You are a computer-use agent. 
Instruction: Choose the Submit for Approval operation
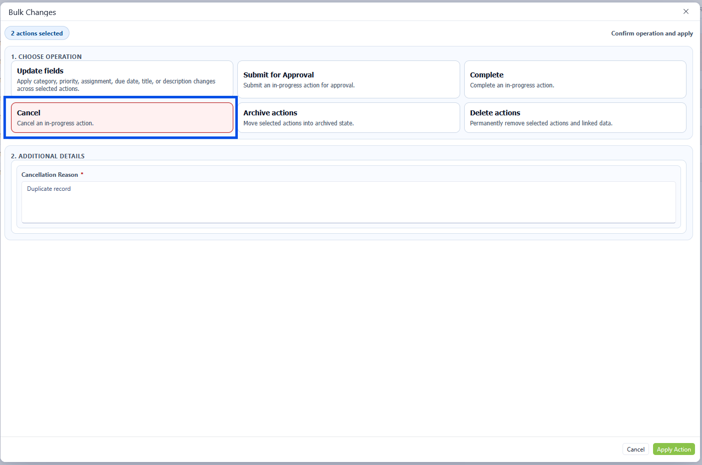[348, 79]
